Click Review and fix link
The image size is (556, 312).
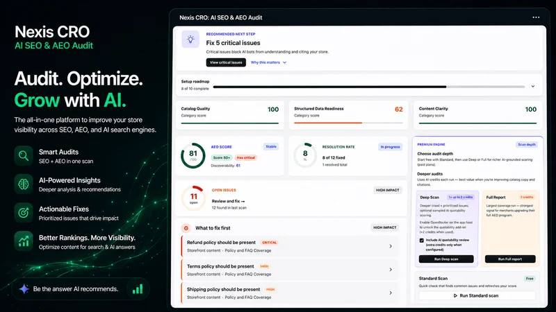tap(228, 201)
